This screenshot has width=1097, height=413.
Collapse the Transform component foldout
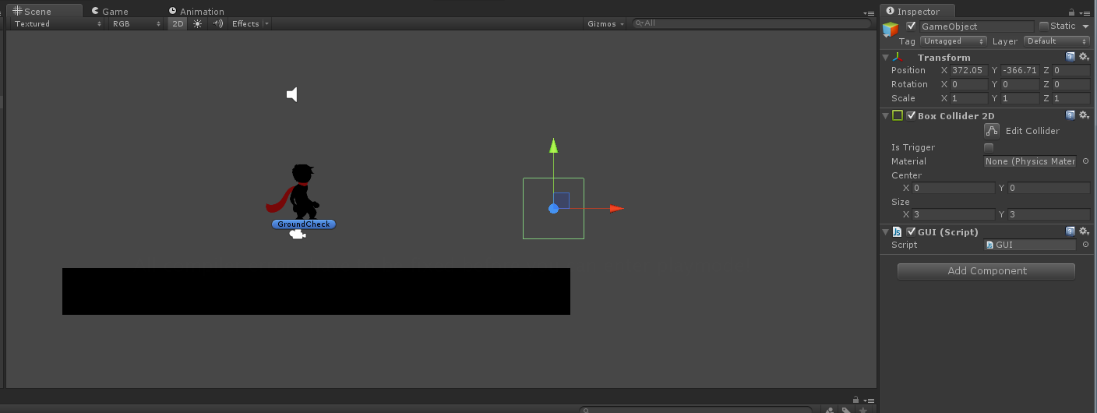pos(885,57)
